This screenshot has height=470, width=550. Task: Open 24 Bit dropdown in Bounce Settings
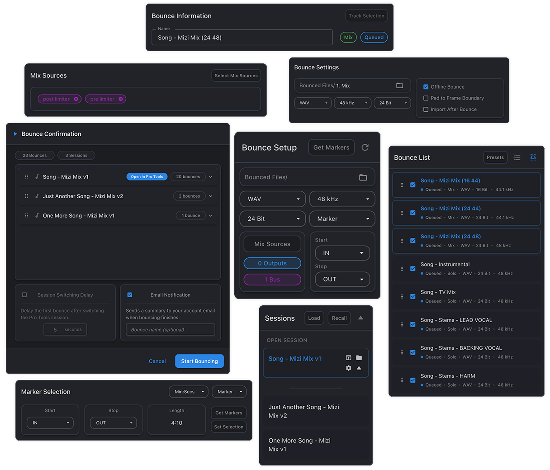coord(393,103)
